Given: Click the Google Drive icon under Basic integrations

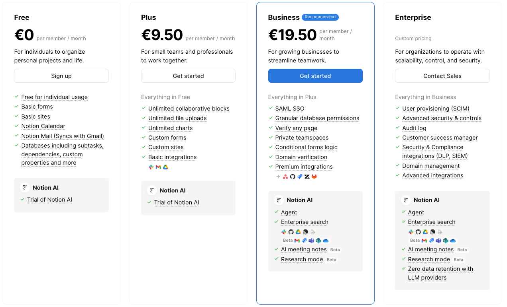Looking at the screenshot, I should coord(165,167).
